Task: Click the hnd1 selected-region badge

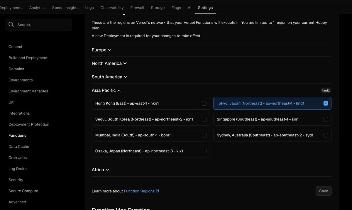Action: point(326,91)
